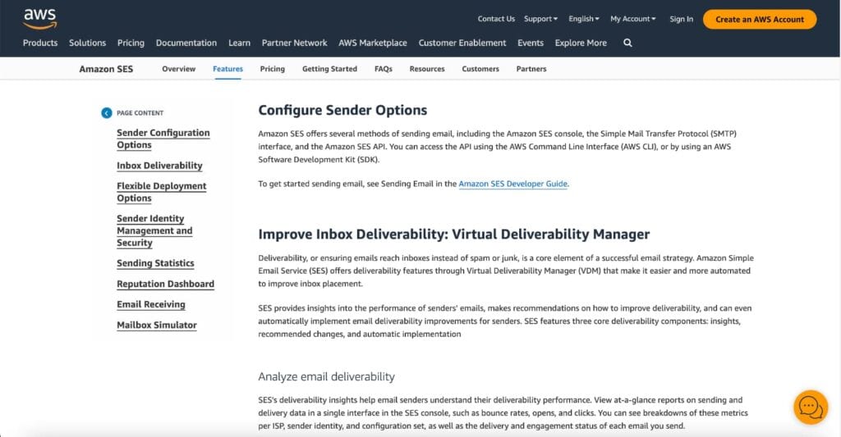
Task: Click Create an AWS Account button
Action: click(760, 20)
